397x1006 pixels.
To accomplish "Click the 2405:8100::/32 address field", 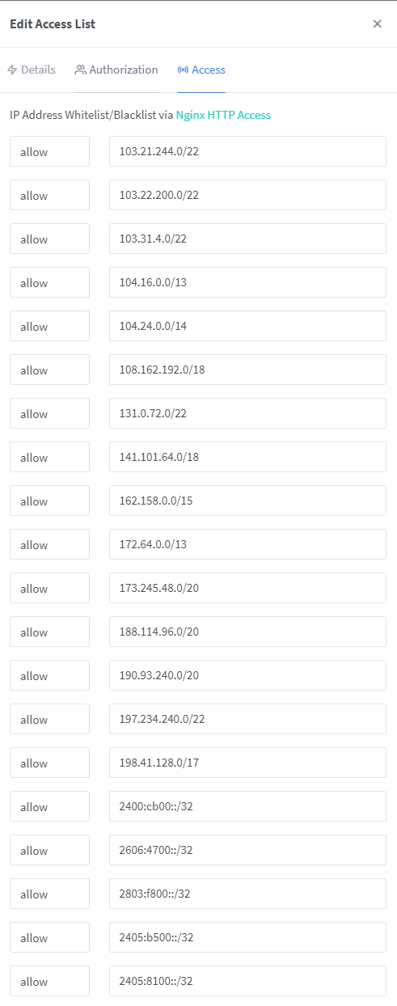I will pos(247,982).
